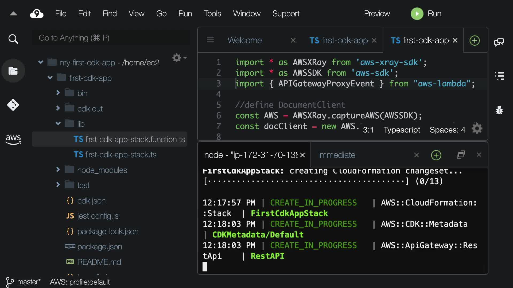Open the Tools menu
This screenshot has width=513, height=288.
tap(212, 14)
